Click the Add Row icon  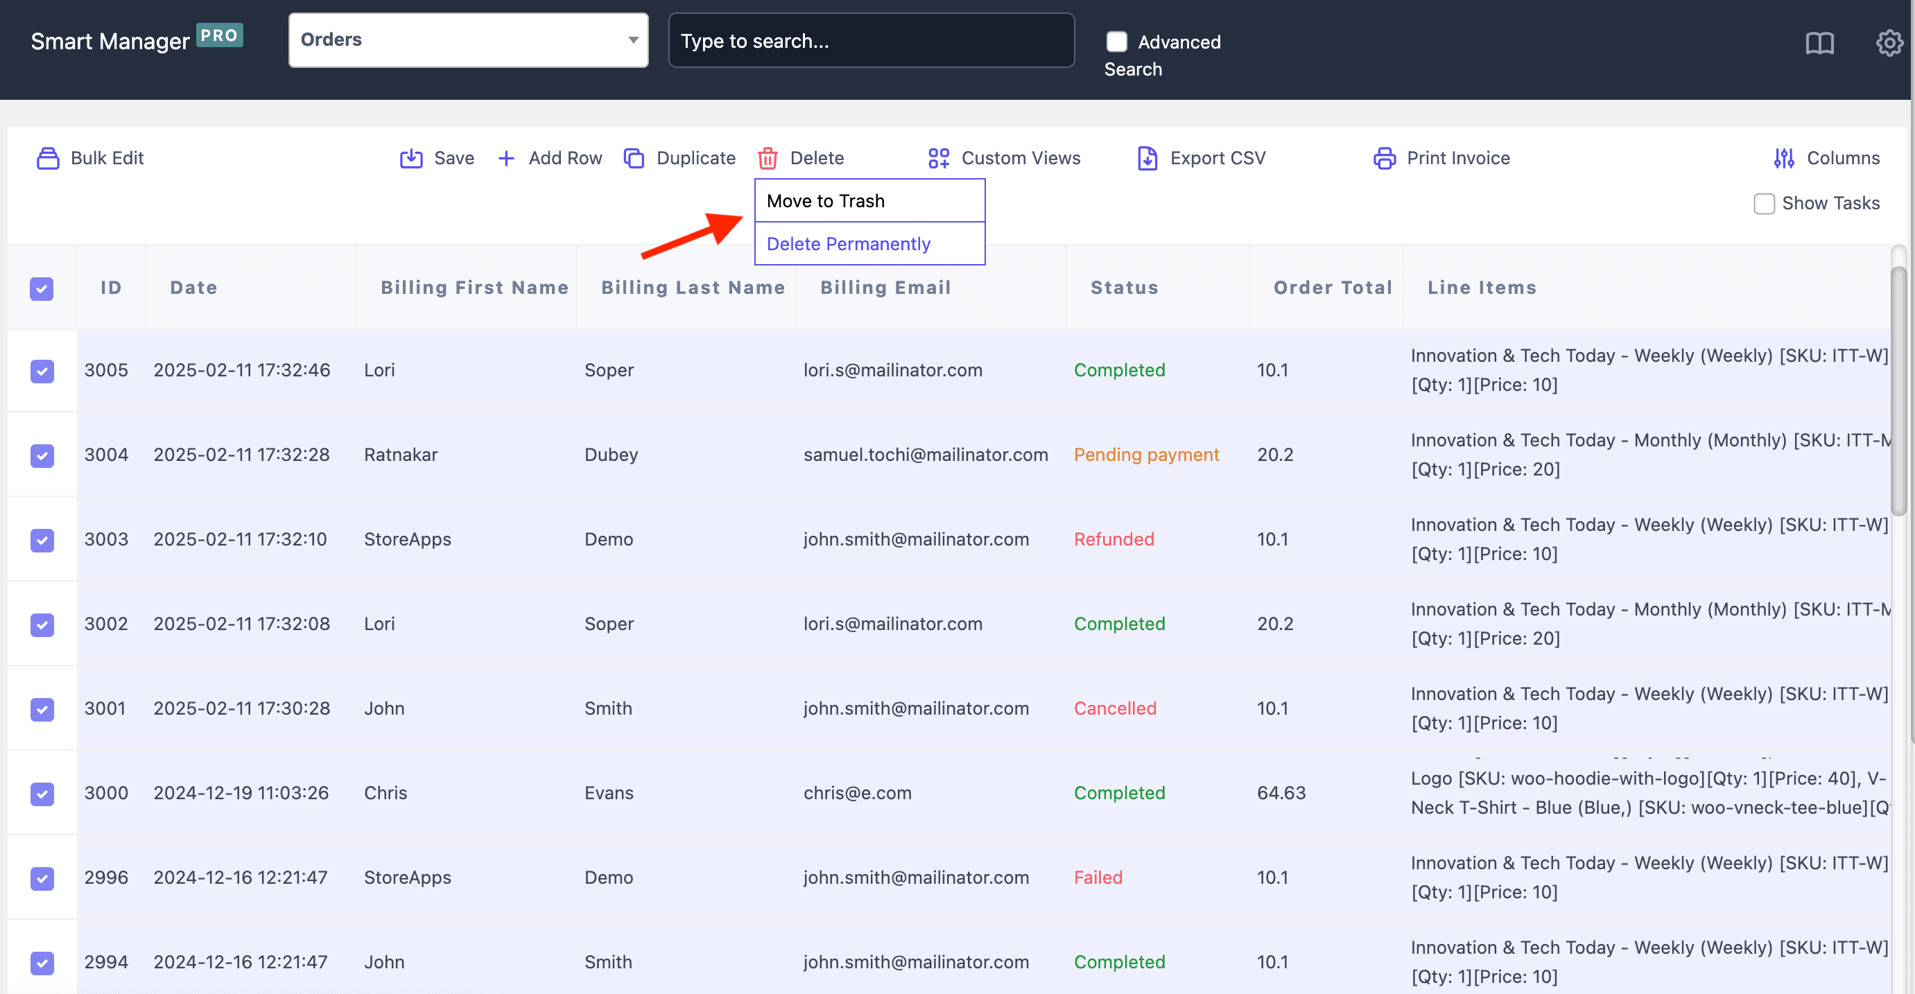[507, 157]
